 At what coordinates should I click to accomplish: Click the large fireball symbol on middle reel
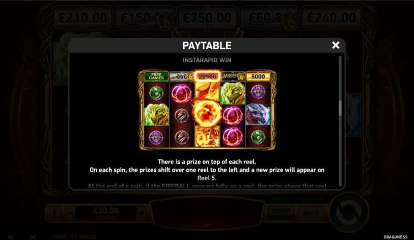[208, 114]
